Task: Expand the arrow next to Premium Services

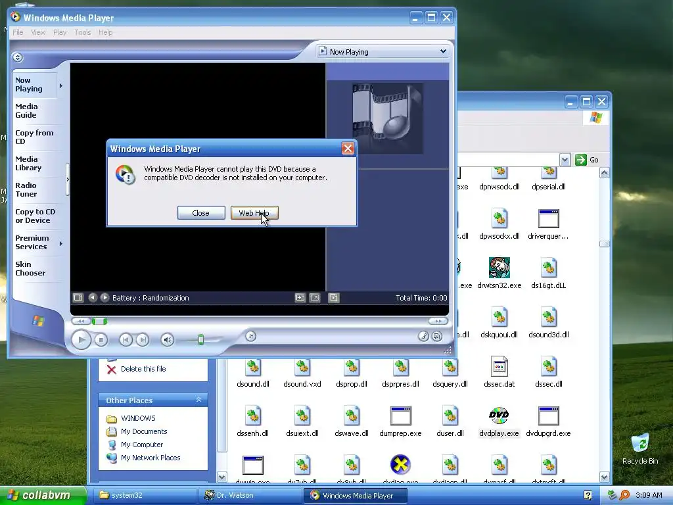Action: coord(61,243)
